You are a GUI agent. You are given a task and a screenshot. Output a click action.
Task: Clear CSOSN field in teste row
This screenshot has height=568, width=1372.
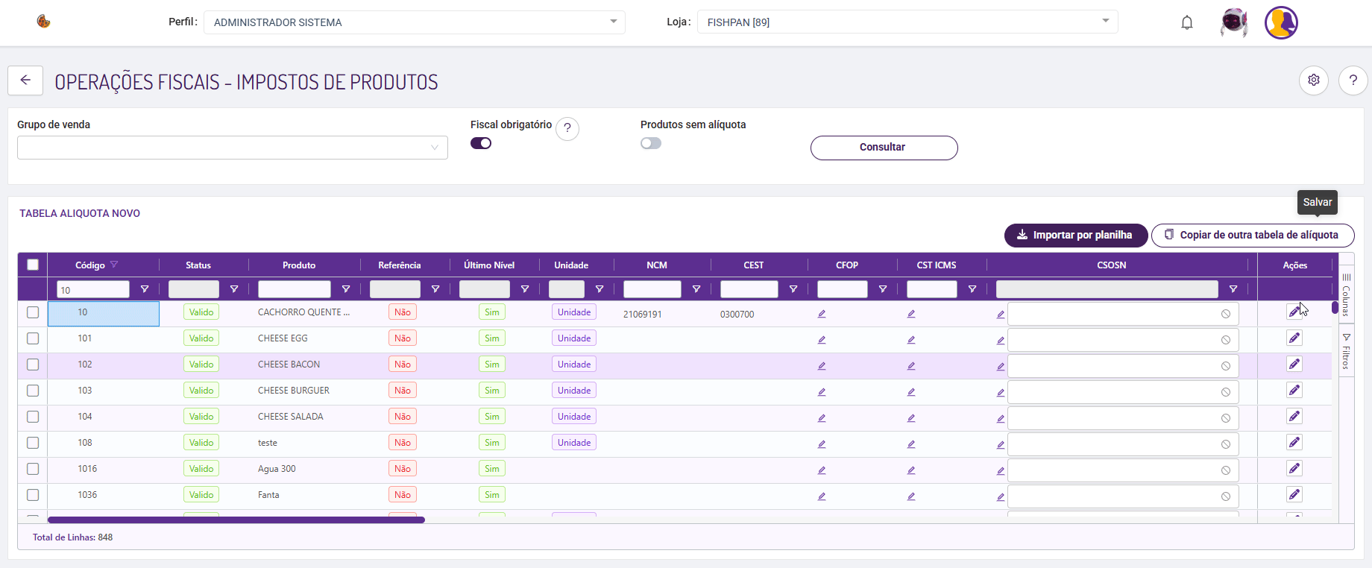[x=1226, y=444]
